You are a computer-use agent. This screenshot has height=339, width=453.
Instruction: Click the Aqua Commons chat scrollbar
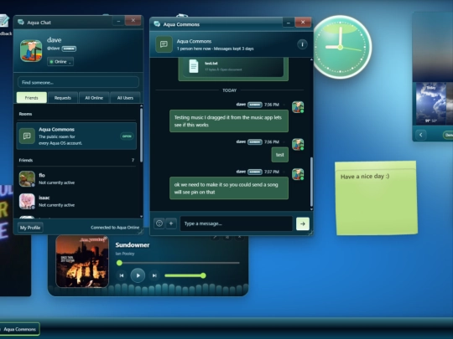311,182
